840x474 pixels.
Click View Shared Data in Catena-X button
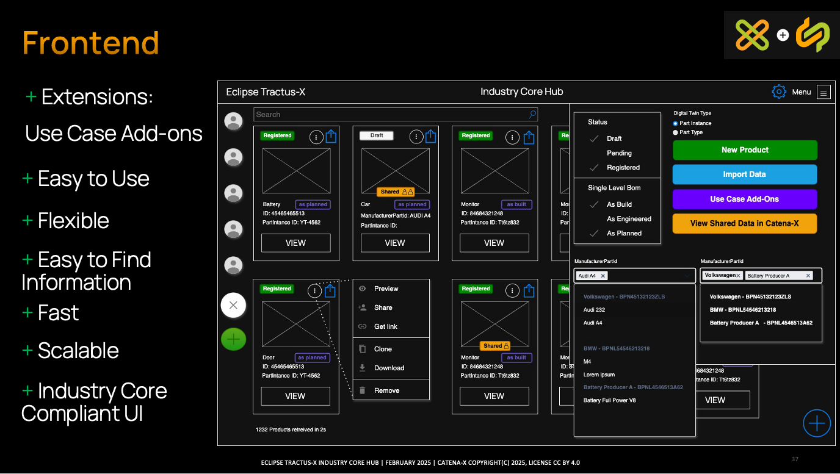tap(745, 223)
